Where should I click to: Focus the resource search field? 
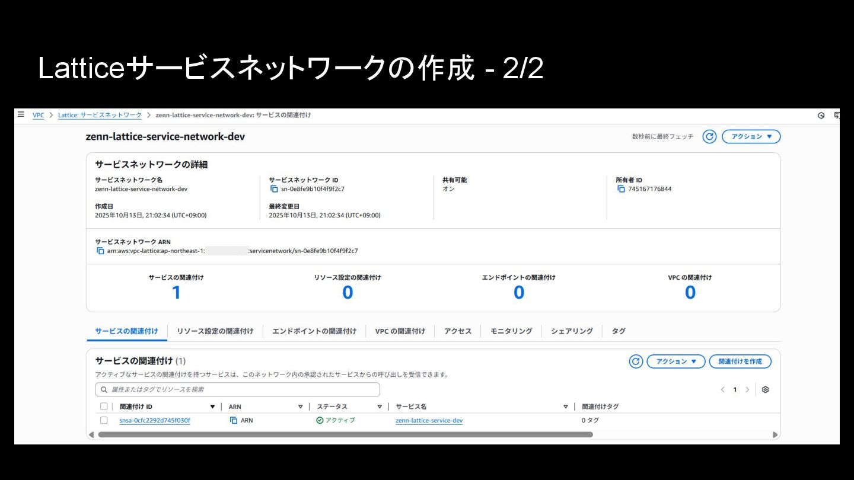click(x=237, y=389)
